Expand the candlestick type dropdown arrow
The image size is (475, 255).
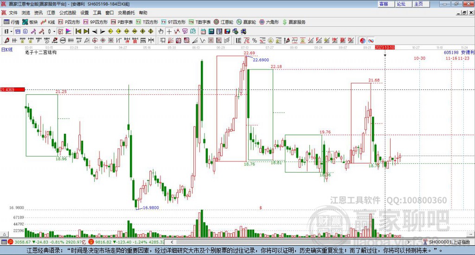click(54, 31)
